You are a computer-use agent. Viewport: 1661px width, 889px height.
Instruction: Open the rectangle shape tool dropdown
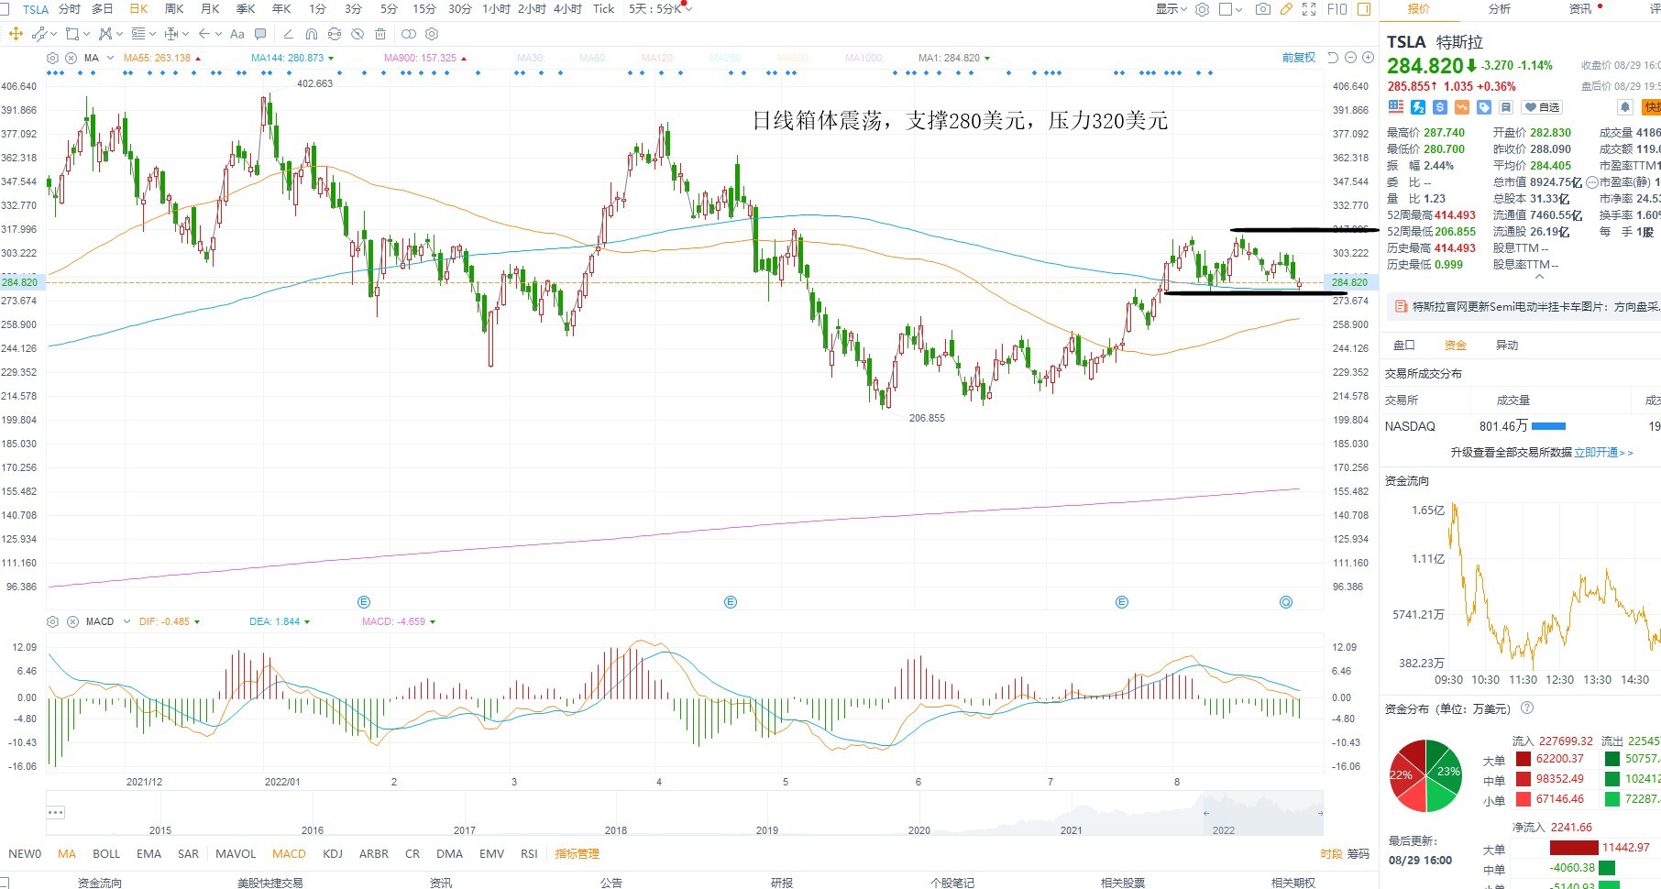pyautogui.click(x=86, y=34)
